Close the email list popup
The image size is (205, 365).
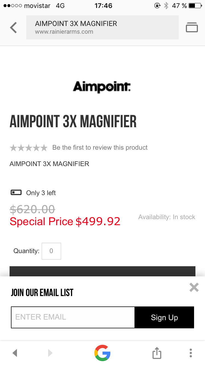point(194,287)
